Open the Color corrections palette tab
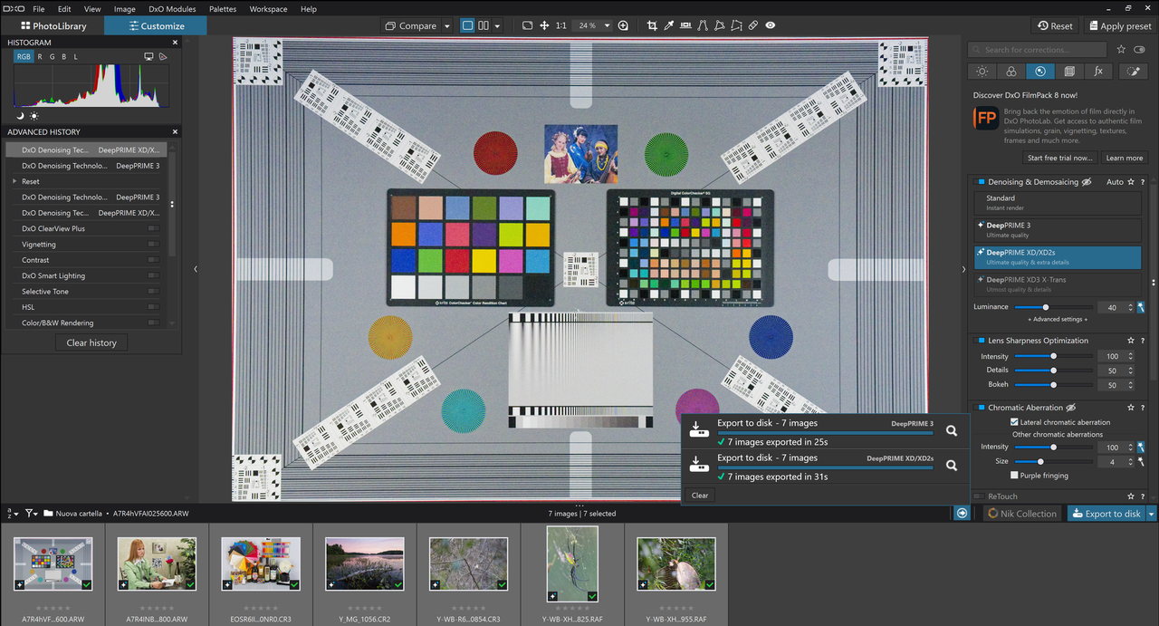The width and height of the screenshot is (1159, 626). coord(1011,72)
